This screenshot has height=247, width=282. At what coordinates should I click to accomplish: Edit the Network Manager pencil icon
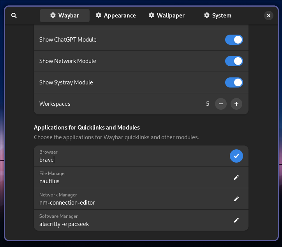click(236, 199)
